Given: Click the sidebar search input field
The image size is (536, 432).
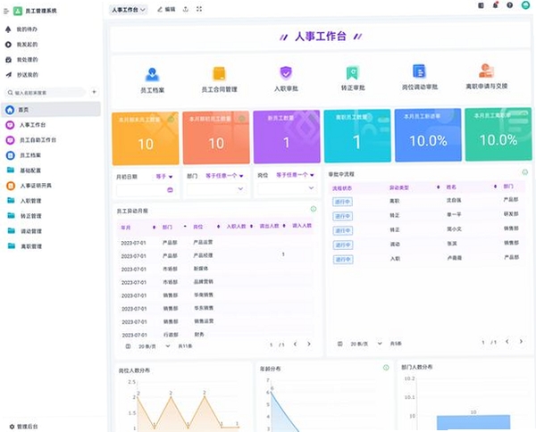Looking at the screenshot, I should click(x=46, y=93).
